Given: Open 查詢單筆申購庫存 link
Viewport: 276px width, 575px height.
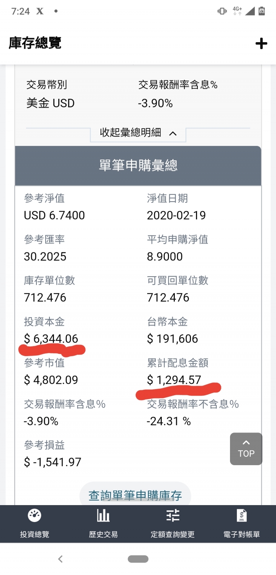Looking at the screenshot, I should click(x=135, y=495).
